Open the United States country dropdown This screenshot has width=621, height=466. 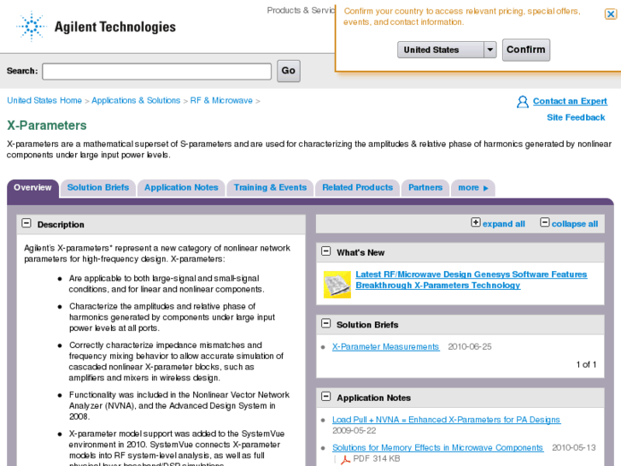[447, 50]
